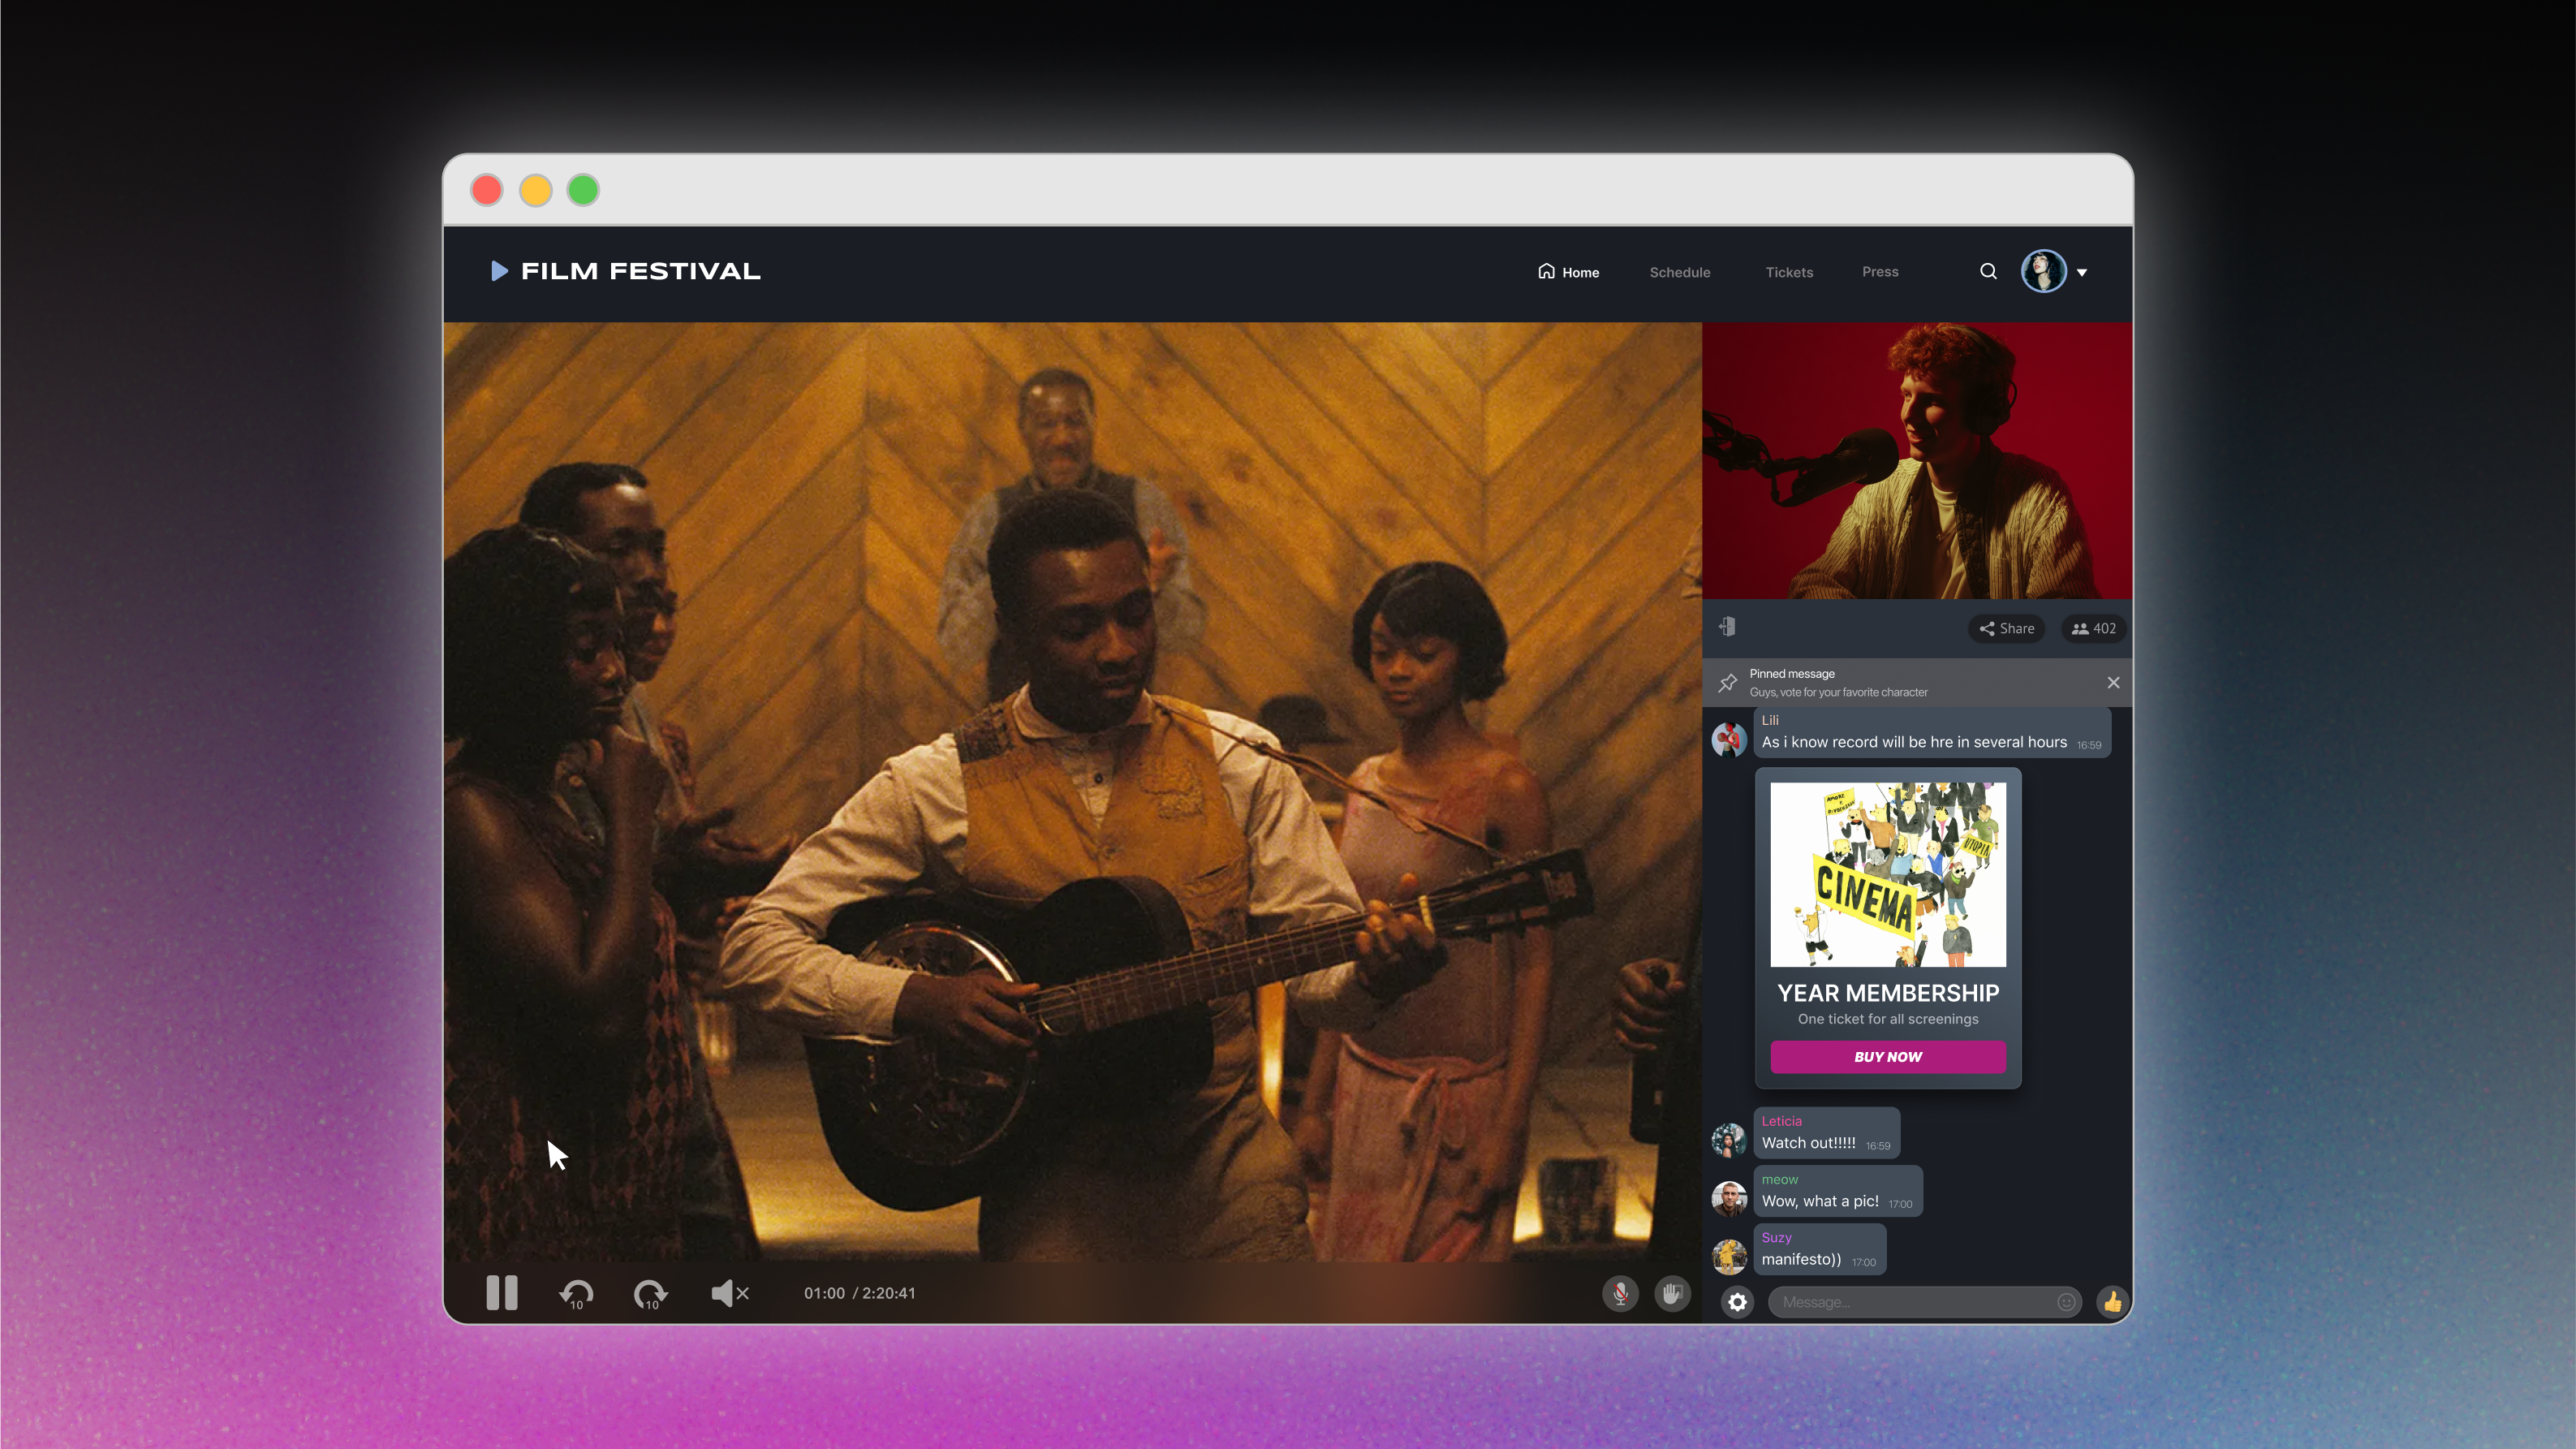Toggle the muted microphone button
This screenshot has width=2576, height=1449.
1620,1293
